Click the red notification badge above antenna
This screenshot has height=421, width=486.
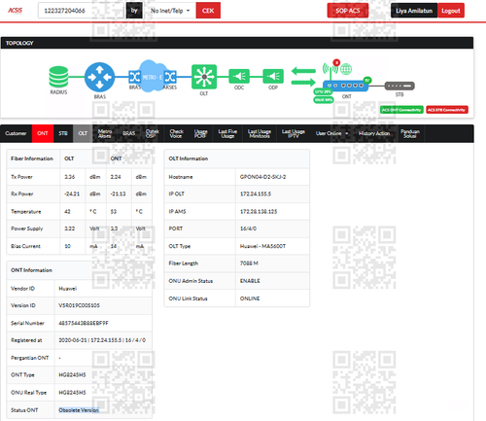click(336, 62)
